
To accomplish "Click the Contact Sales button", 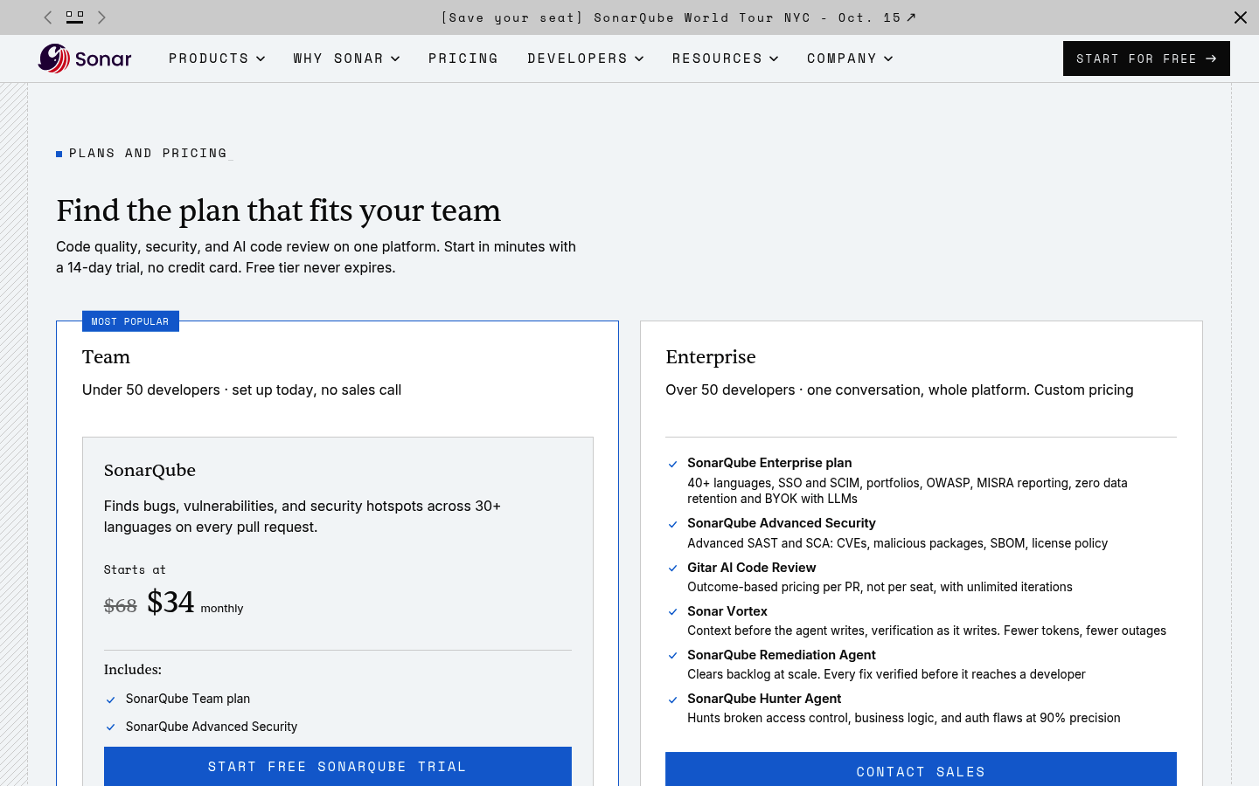I will [921, 769].
